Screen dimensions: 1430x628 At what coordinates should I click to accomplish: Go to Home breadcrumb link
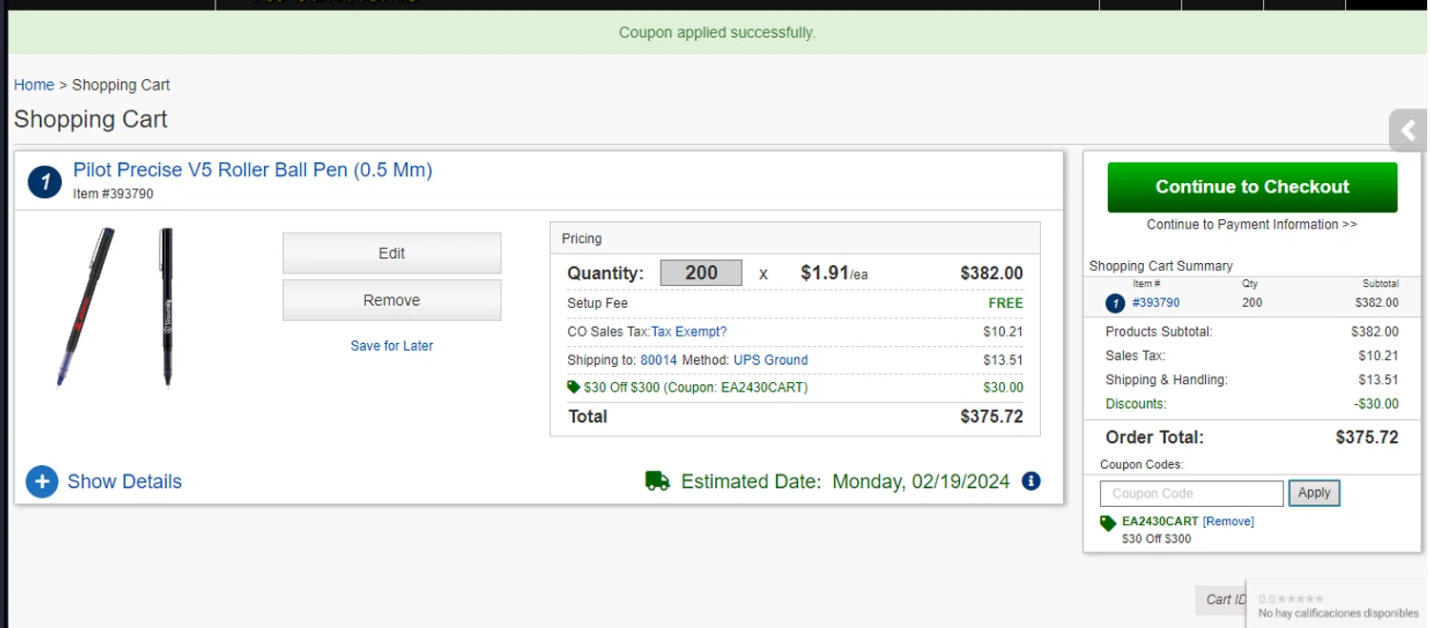tap(34, 85)
